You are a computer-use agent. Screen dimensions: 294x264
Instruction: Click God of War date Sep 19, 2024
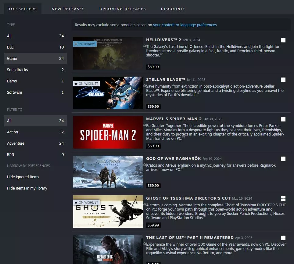tap(212, 159)
